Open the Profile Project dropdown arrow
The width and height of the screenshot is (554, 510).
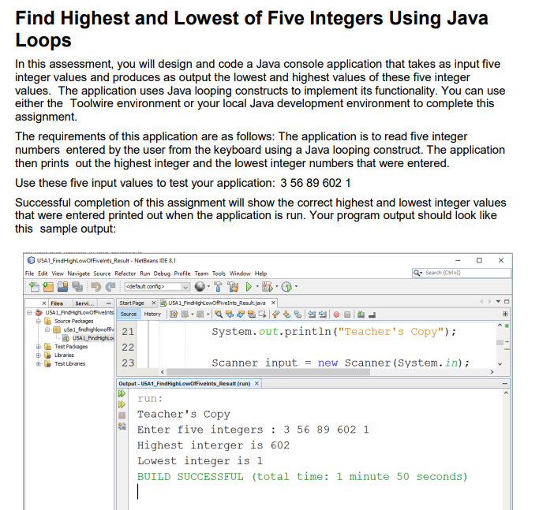tap(296, 286)
